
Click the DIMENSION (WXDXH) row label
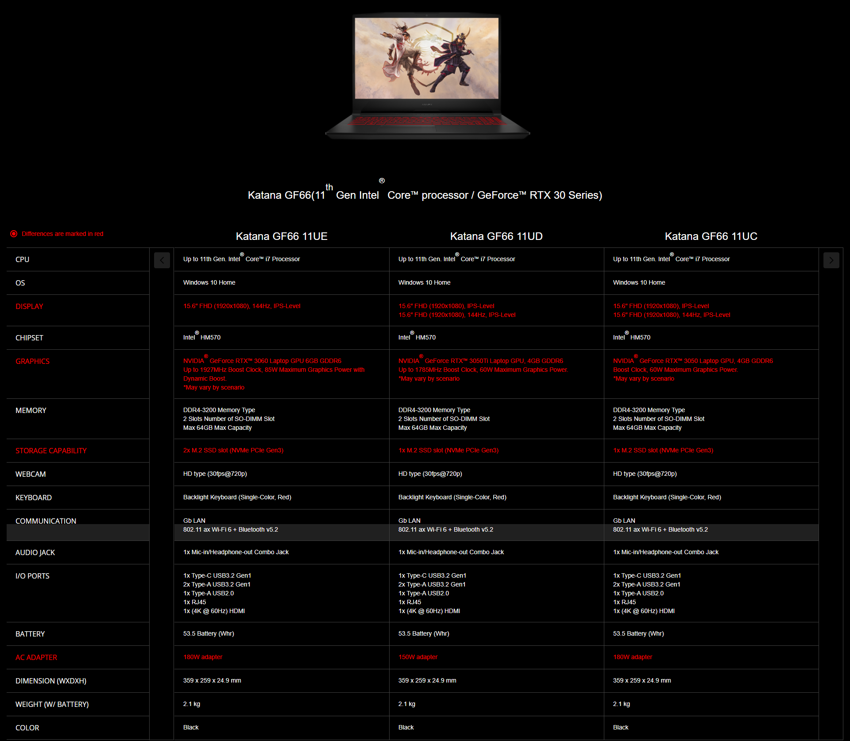tap(51, 681)
